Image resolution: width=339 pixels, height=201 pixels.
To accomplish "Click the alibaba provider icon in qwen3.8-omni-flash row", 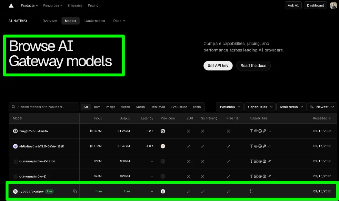I will click(x=163, y=146).
